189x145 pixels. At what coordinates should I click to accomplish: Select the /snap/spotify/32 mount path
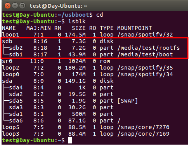tap(145, 35)
